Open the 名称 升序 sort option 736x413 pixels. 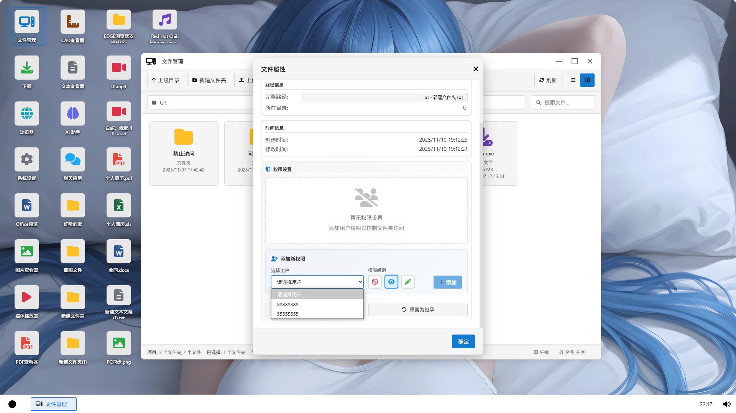(572, 352)
